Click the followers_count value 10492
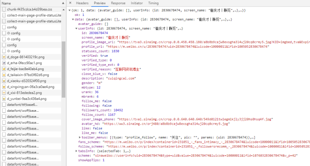Viewport: 310px width, 166px height. pyautogui.click(x=118, y=110)
